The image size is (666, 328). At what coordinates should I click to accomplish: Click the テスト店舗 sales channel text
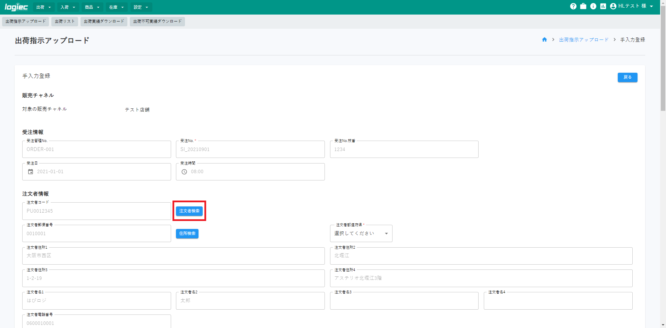(137, 110)
